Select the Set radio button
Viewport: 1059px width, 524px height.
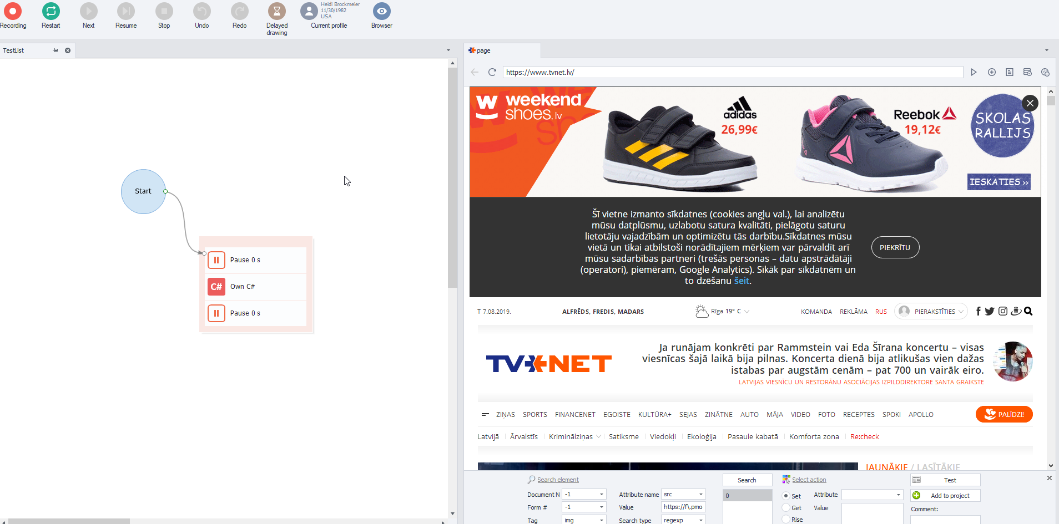point(786,496)
